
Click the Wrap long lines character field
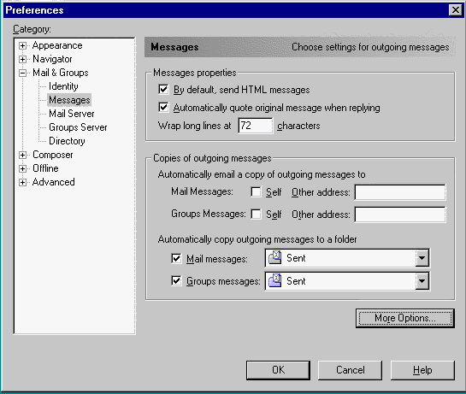(256, 126)
